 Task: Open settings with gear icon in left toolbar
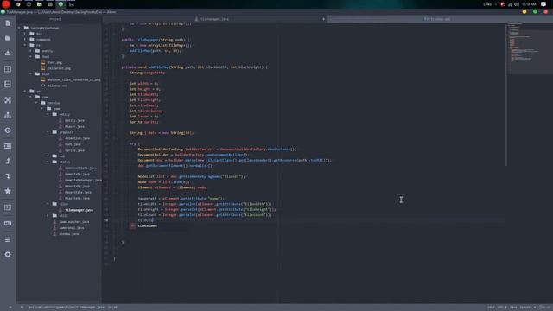point(8,254)
